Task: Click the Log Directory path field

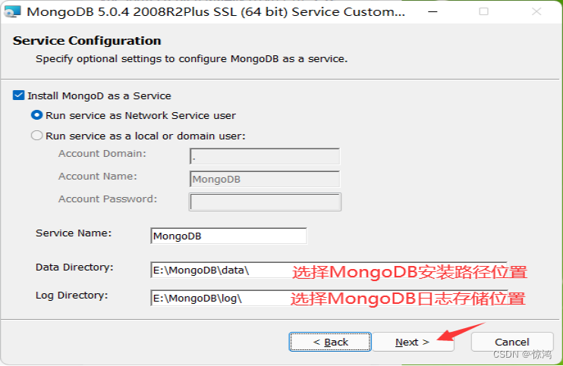Action: point(329,298)
